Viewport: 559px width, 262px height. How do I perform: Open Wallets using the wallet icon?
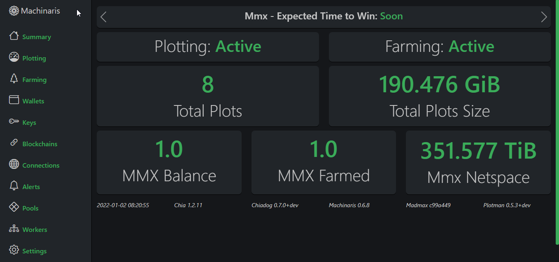14,101
